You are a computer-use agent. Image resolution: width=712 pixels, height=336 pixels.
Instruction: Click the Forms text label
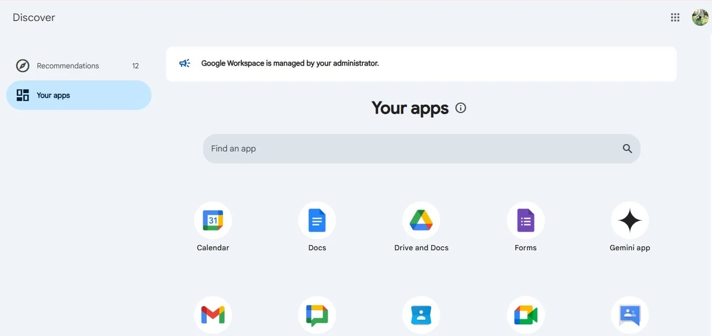tap(526, 248)
